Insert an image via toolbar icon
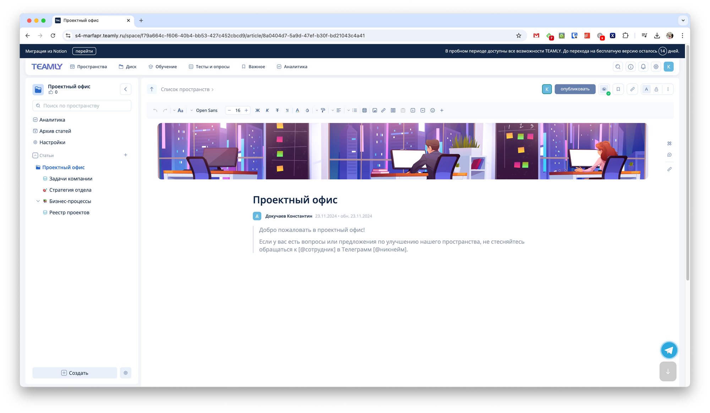 pos(375,110)
